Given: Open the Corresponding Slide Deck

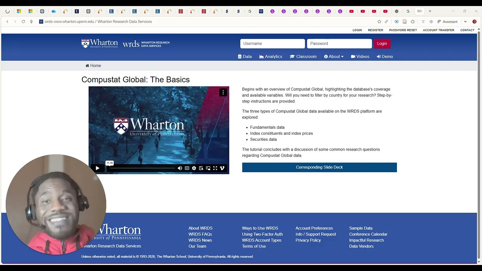Looking at the screenshot, I should pos(319,167).
